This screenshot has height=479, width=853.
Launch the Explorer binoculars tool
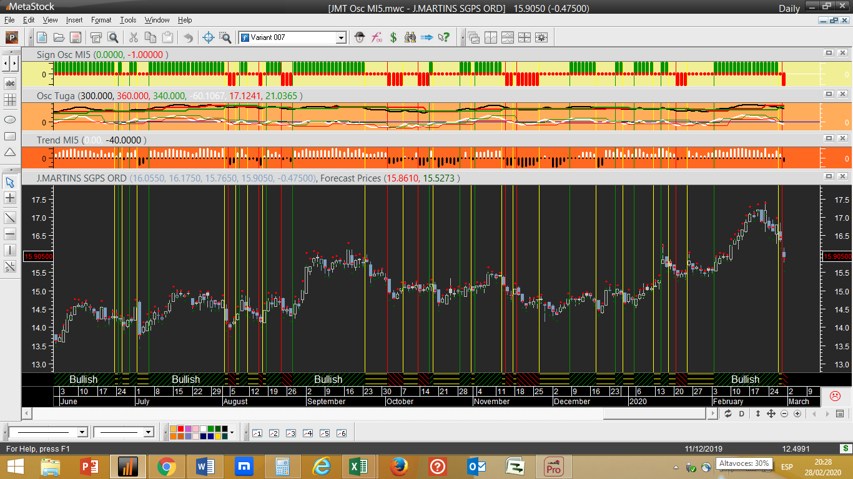point(410,37)
